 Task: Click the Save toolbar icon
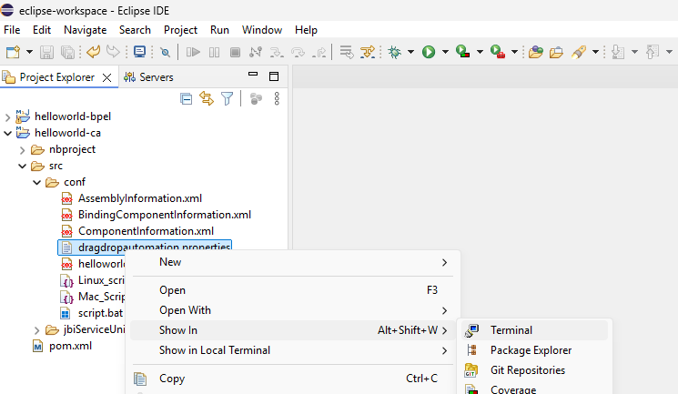click(46, 53)
